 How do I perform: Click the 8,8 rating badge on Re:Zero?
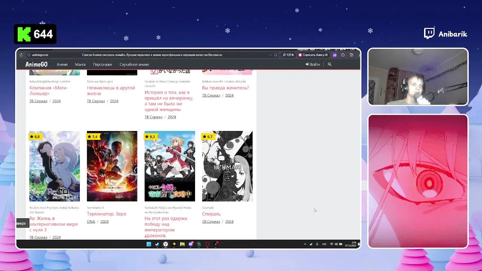coord(35,137)
